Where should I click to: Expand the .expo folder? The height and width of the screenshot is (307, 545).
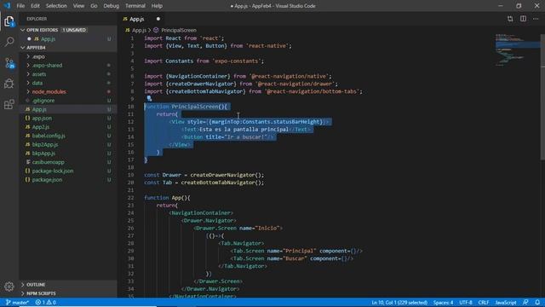coord(68,56)
